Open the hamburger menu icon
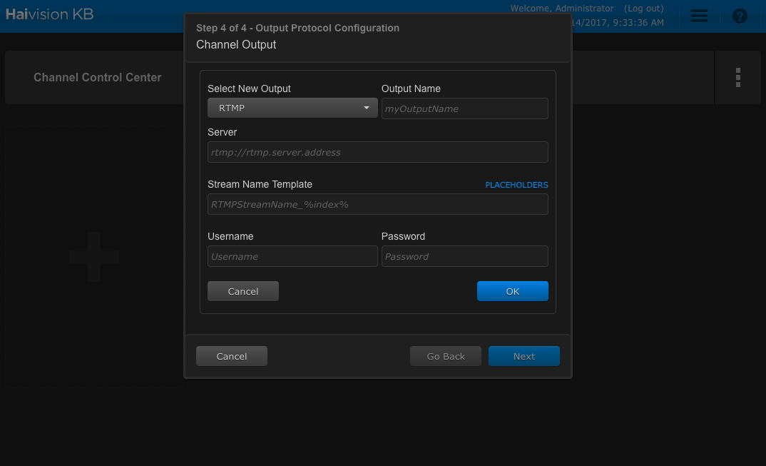Viewport: 766px width, 466px height. (699, 16)
